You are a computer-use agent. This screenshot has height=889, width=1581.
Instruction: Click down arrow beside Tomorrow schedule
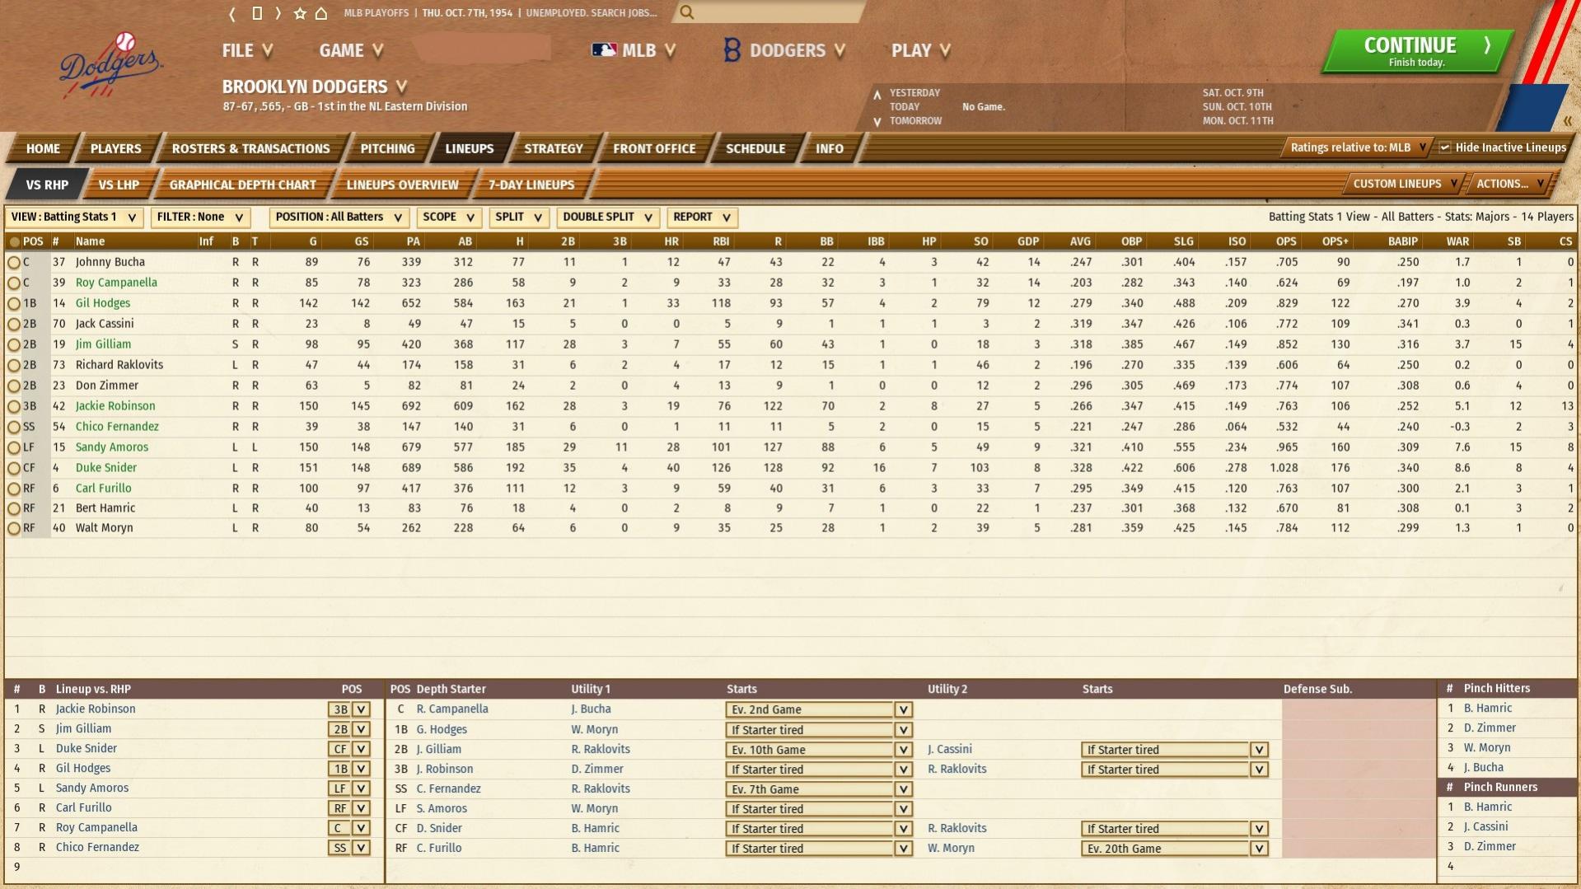click(x=877, y=122)
